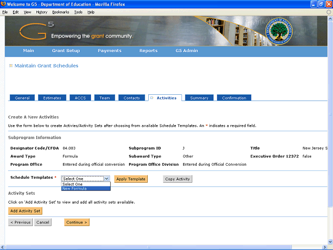Click the Title value New Jersey

click(315, 148)
